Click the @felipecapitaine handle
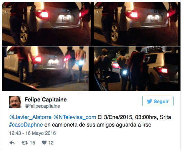The width and height of the screenshot is (188, 151). point(42,106)
